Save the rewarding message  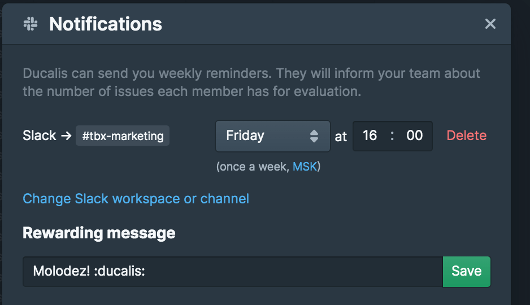coord(466,271)
